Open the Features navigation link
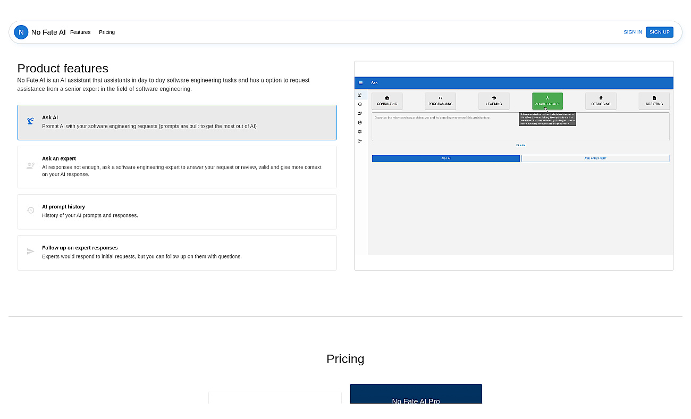Screen dimensions: 691x419 (80, 32)
